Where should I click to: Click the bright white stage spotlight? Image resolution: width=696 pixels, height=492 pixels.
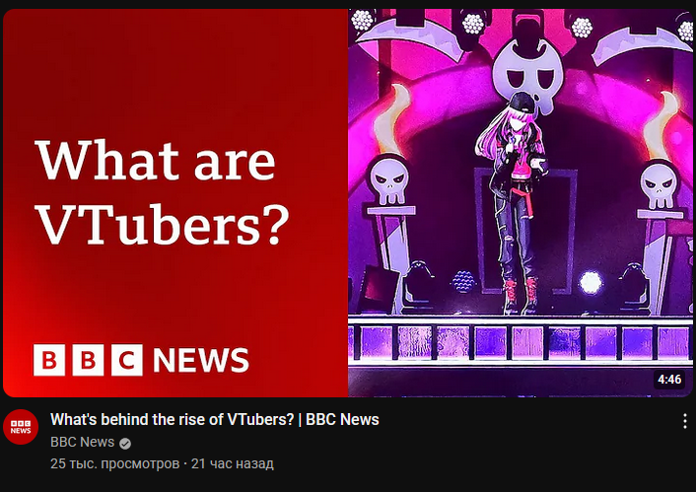(x=591, y=283)
